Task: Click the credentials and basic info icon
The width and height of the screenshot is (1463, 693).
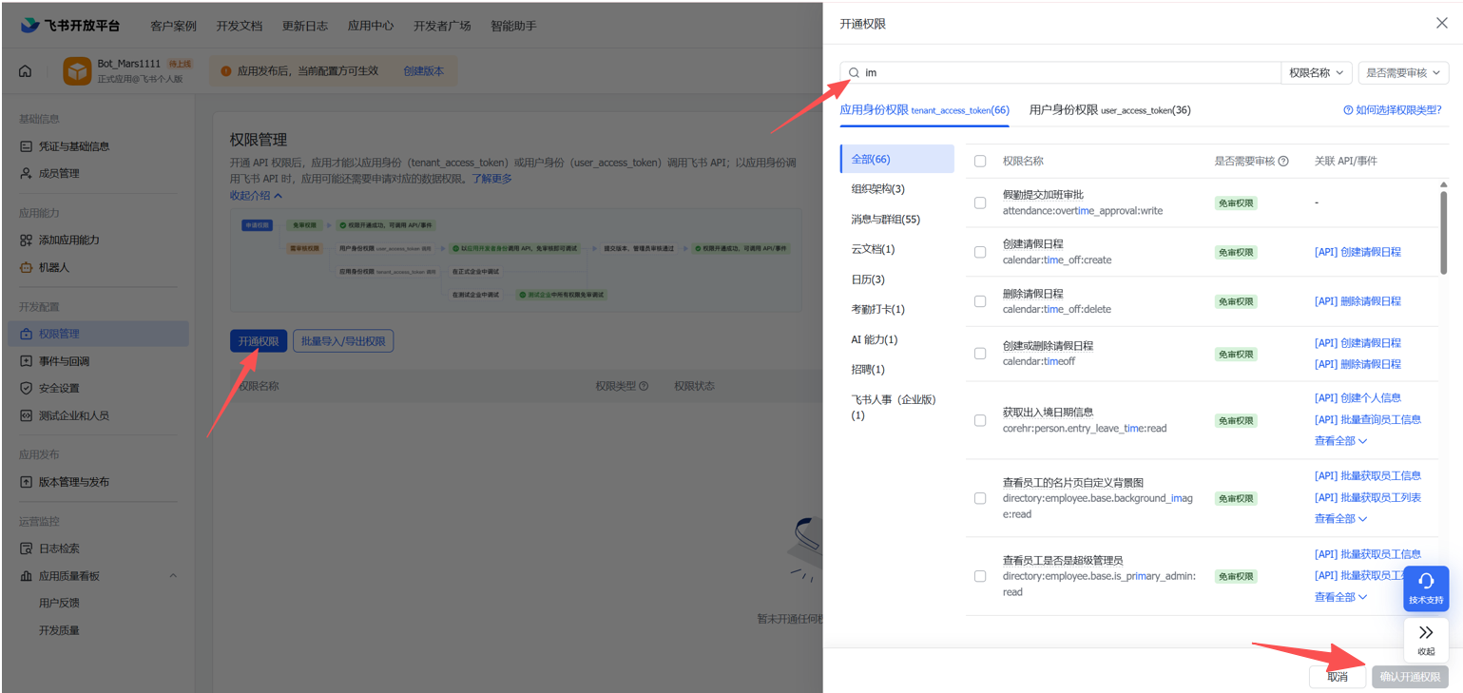Action: coord(26,146)
